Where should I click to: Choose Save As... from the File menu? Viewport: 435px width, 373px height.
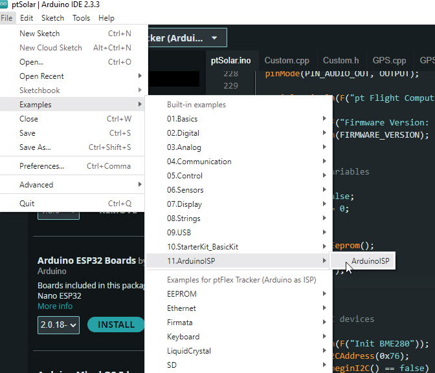[x=72, y=147]
